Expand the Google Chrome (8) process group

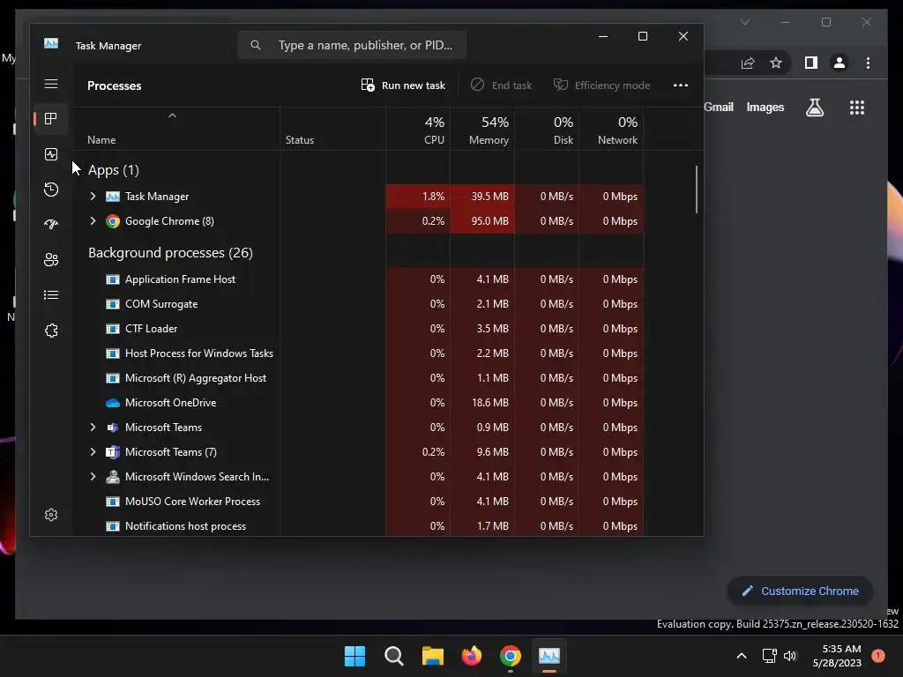(93, 221)
